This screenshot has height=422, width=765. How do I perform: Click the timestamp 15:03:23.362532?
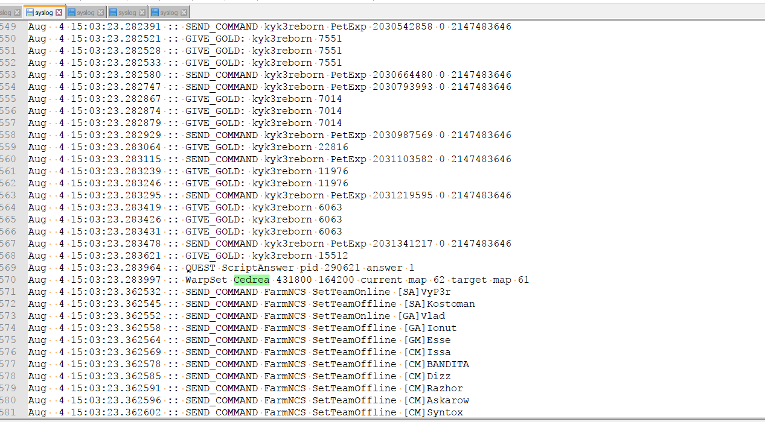point(116,292)
